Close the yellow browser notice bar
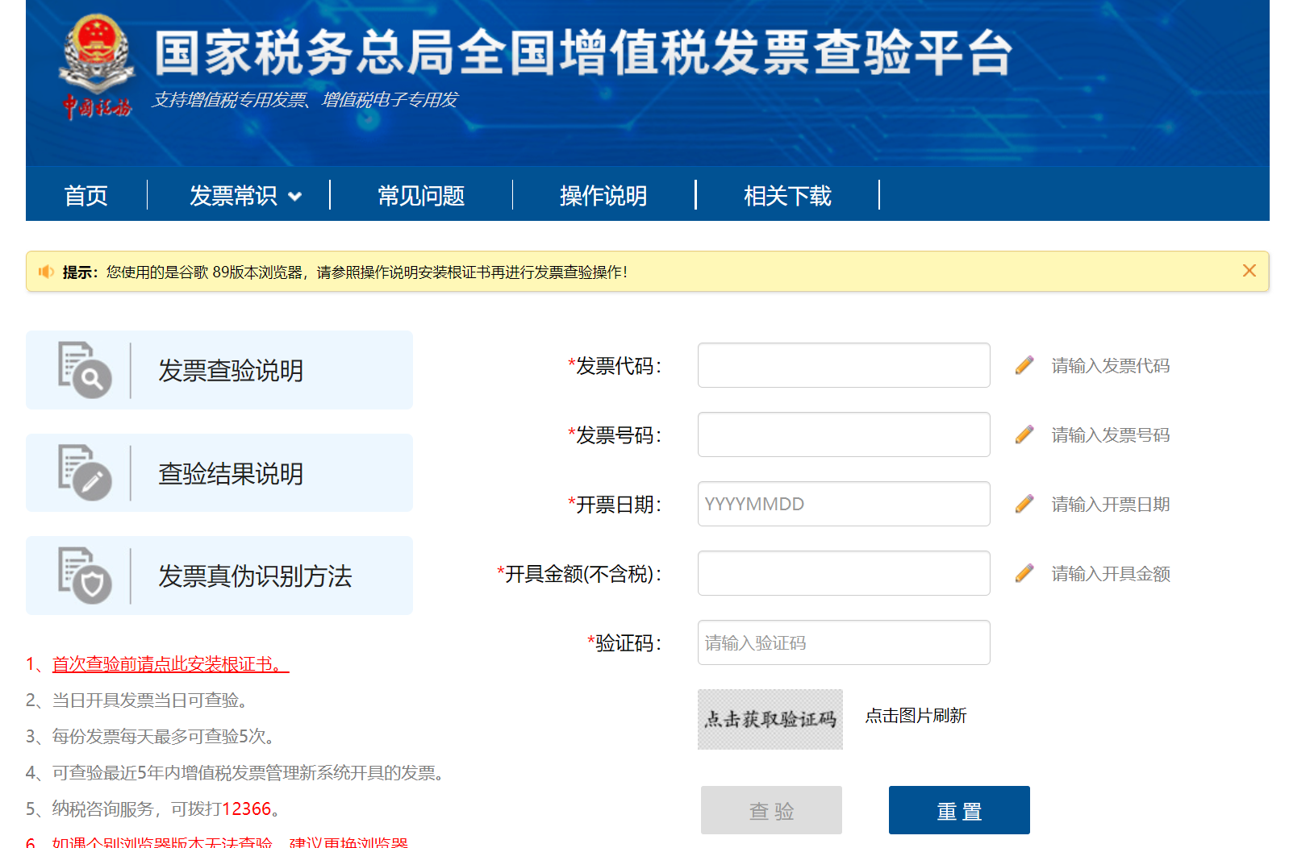 1249,271
